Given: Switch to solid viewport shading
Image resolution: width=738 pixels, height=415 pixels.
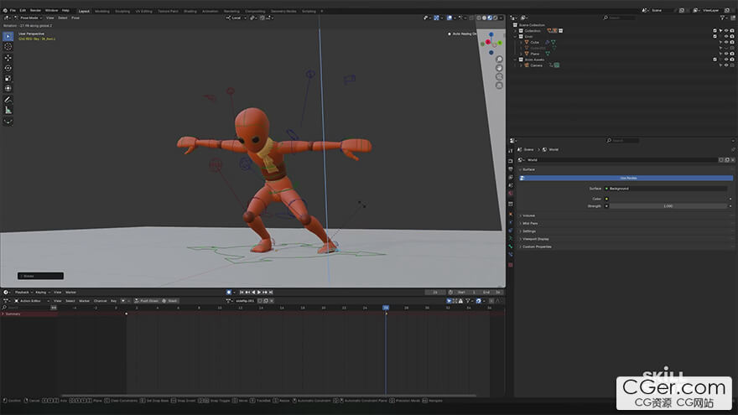Looking at the screenshot, I should [485, 18].
